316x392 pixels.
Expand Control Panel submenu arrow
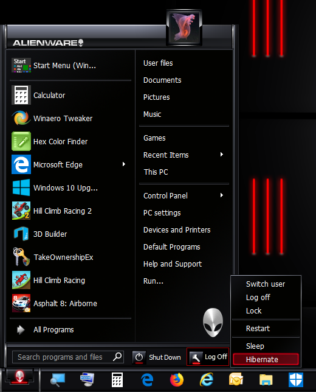[x=221, y=195]
